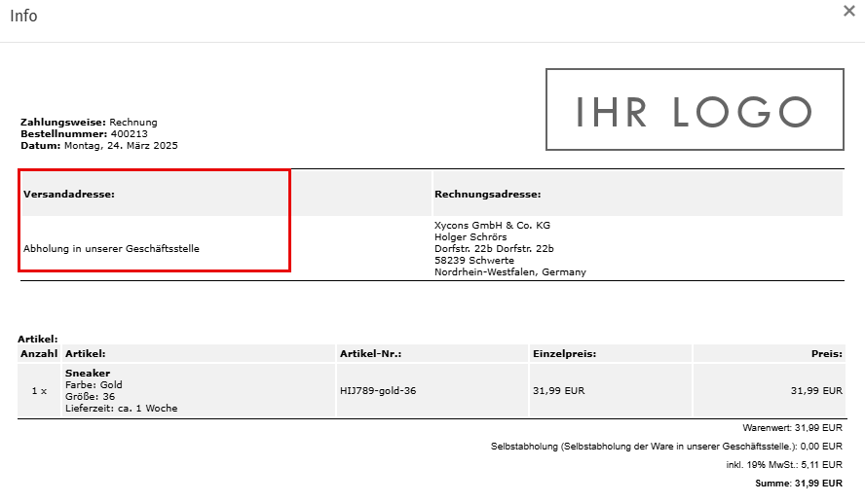Select the Abholung in unserer Geschäftsstelle text

[111, 249]
